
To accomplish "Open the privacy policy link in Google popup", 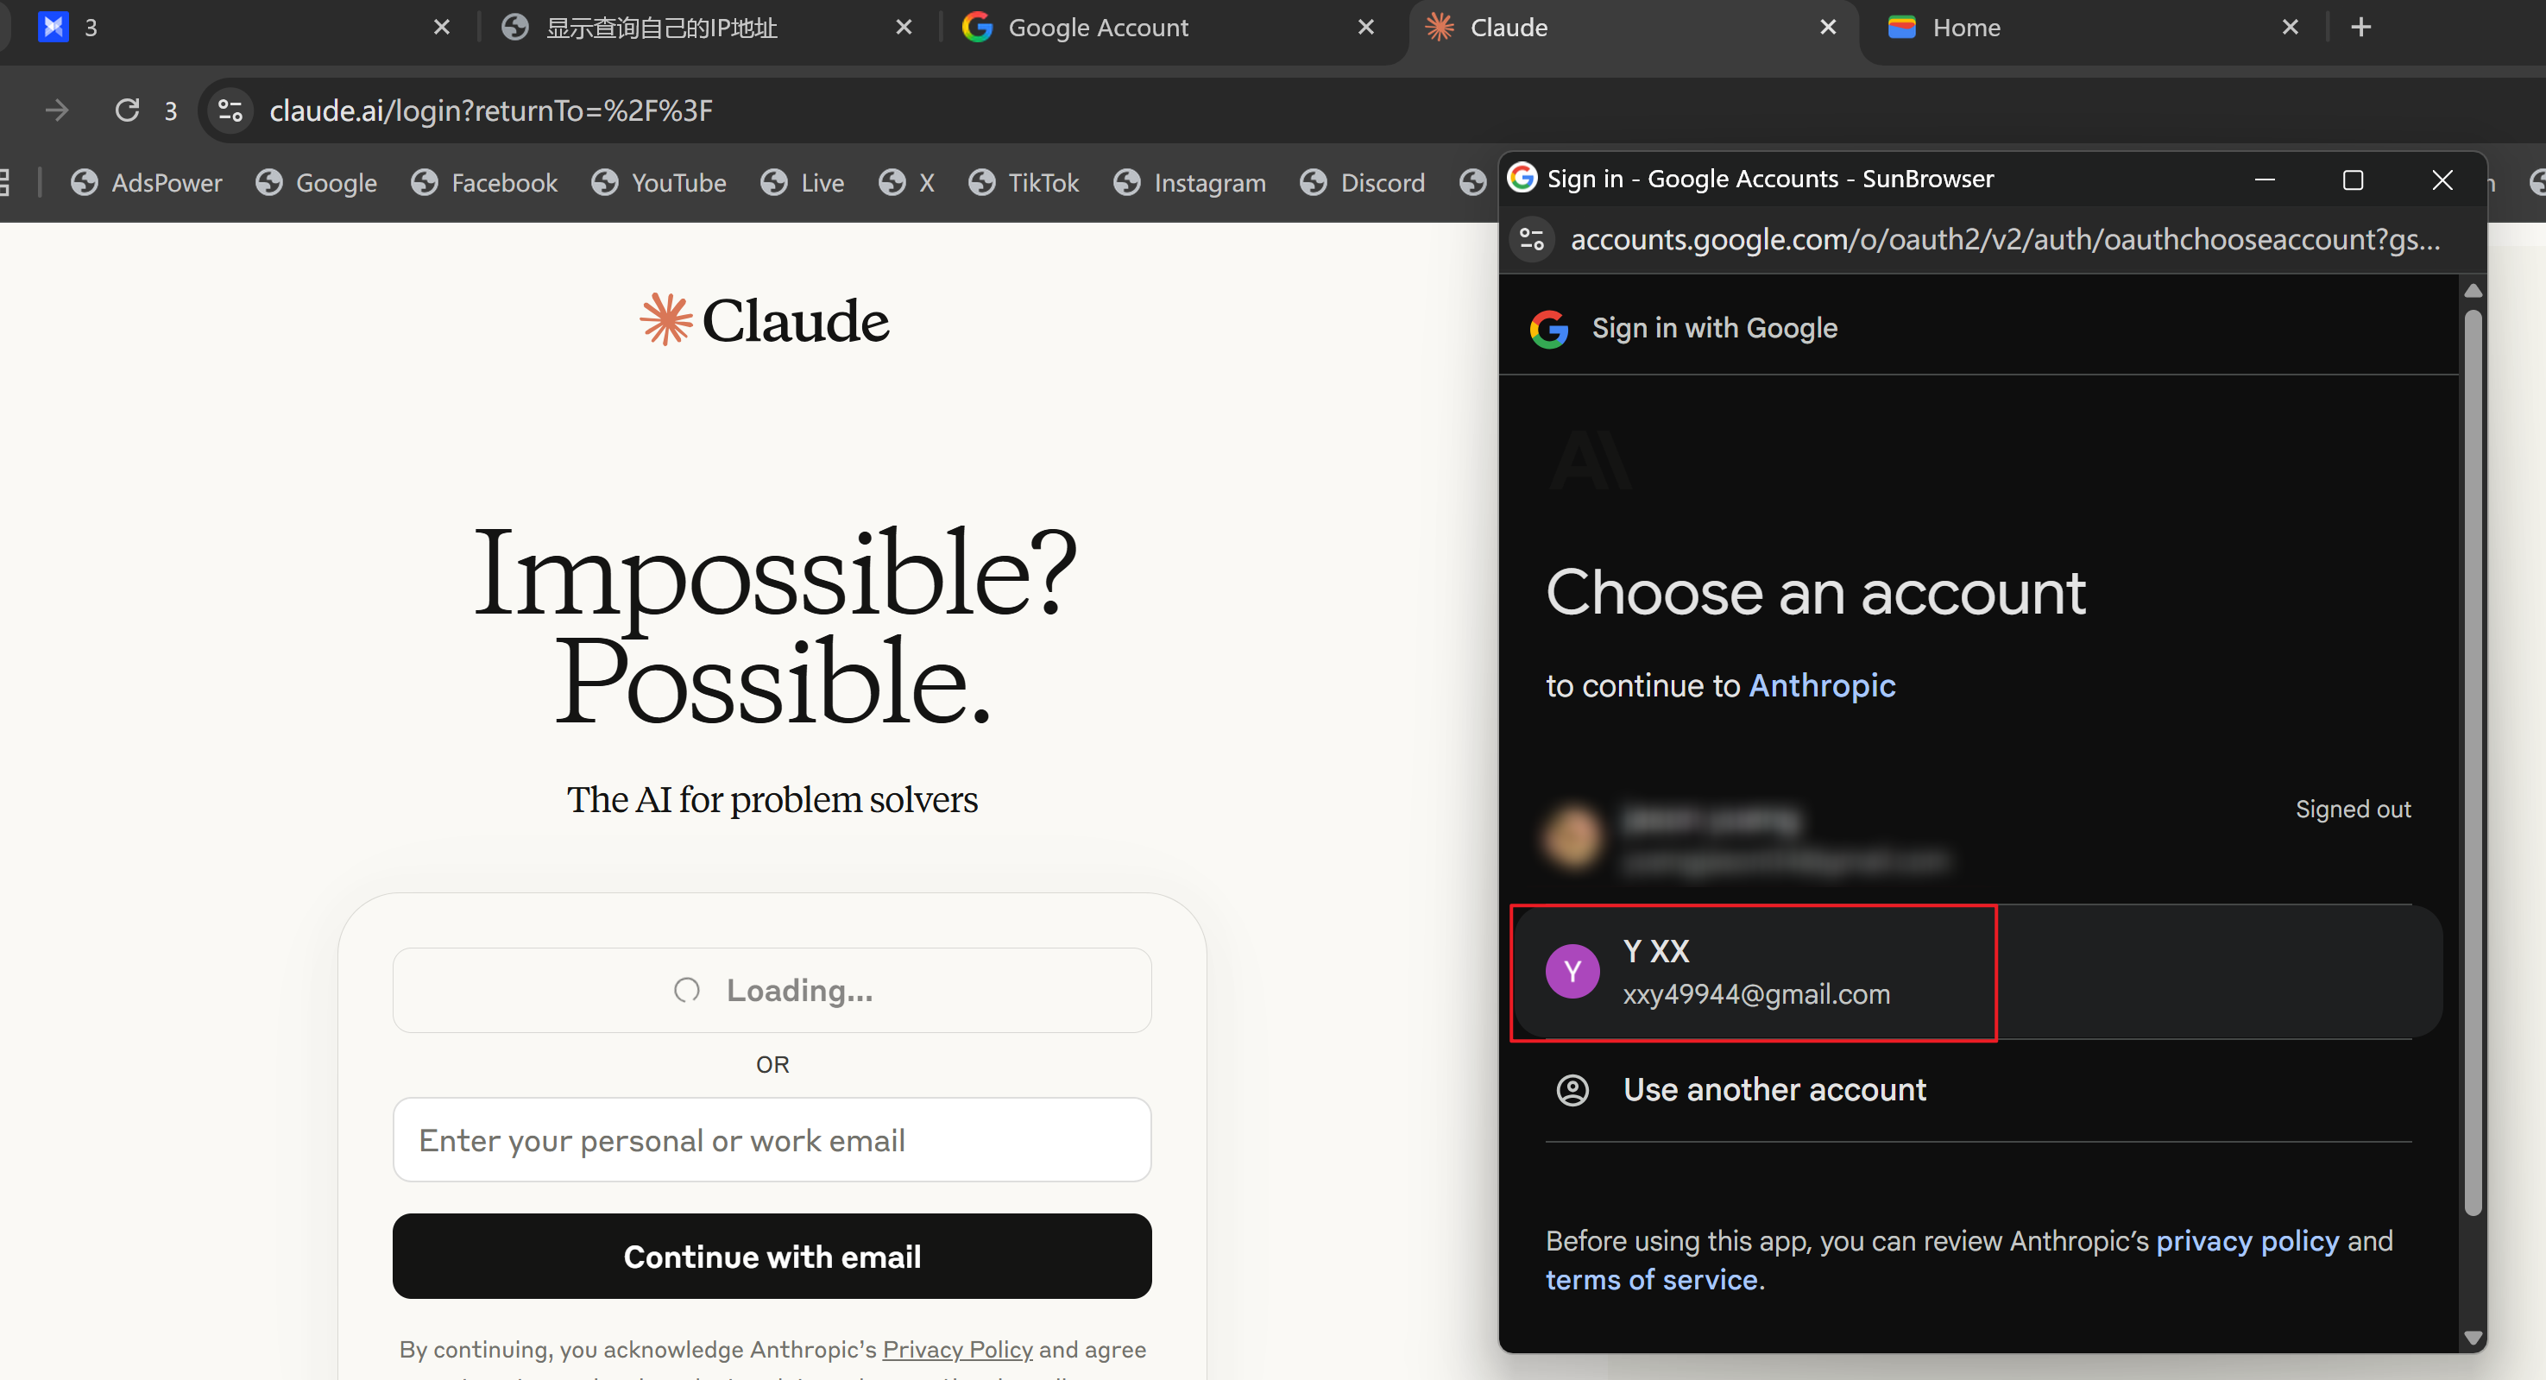I will tap(2247, 1240).
